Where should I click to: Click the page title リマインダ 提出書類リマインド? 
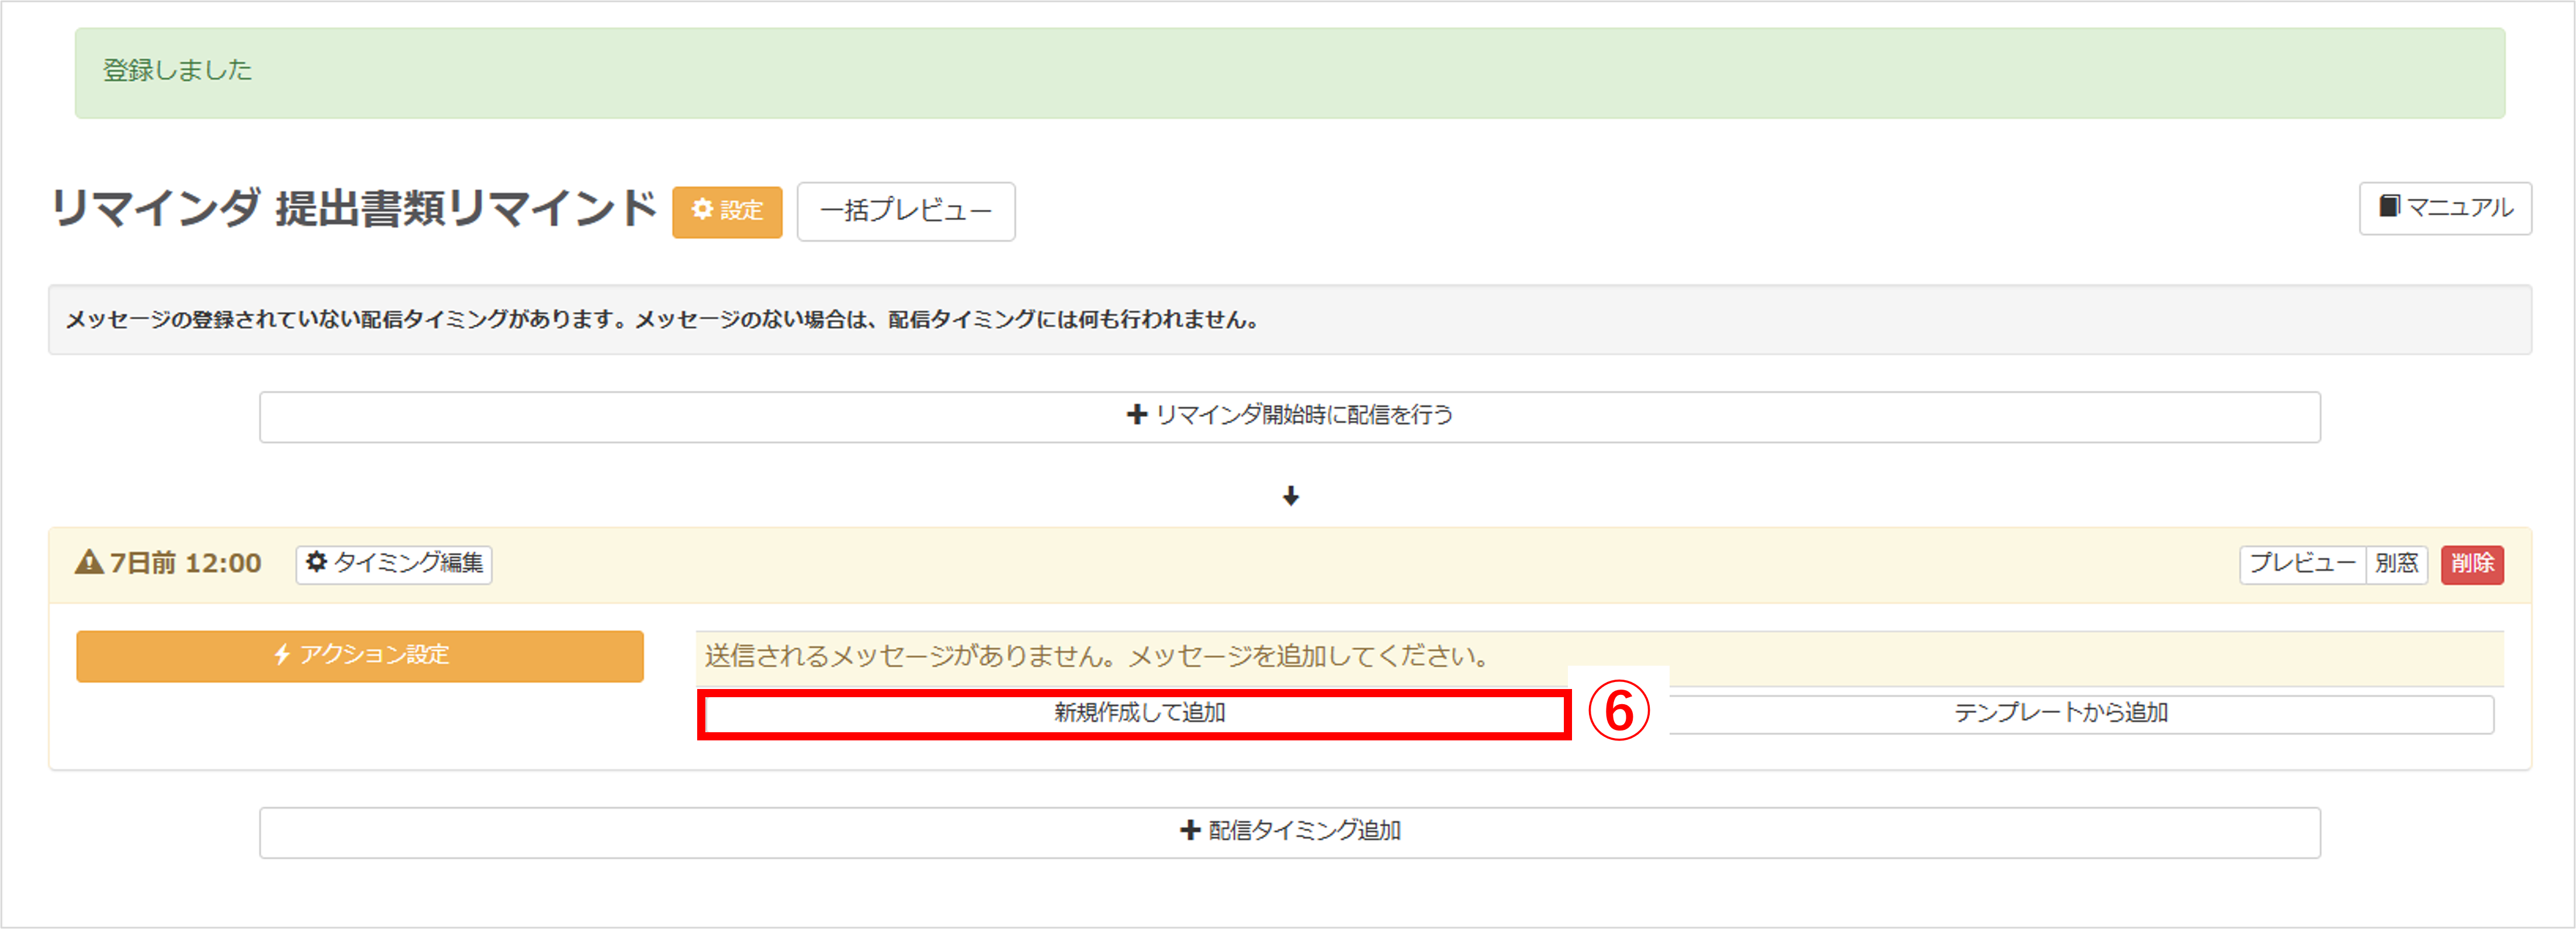click(x=354, y=209)
